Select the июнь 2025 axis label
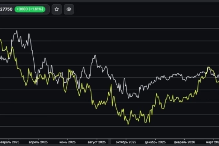The width and height of the screenshot is (219, 146). (67, 142)
